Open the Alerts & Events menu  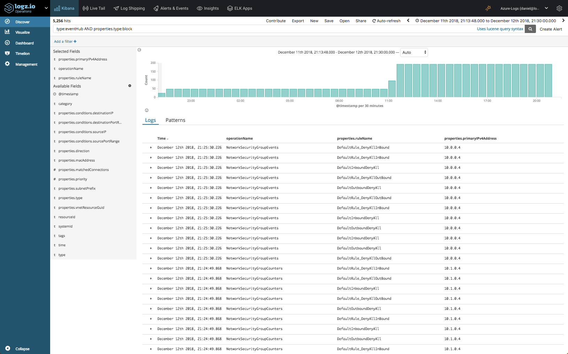coord(171,8)
